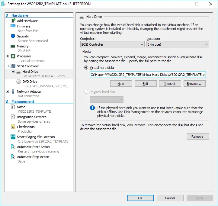The width and height of the screenshot is (218, 206).
Task: Collapse the Hardware section chevron
Action: 7,15
